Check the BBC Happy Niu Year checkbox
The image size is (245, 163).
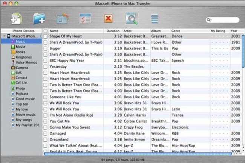pos(45,61)
